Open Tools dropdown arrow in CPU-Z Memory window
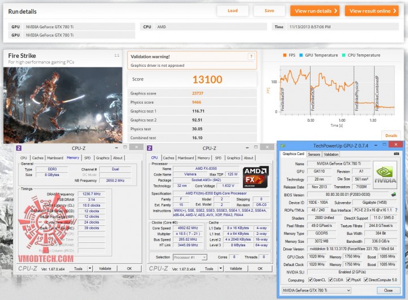The height and width of the screenshot is (300, 408). 90,268
